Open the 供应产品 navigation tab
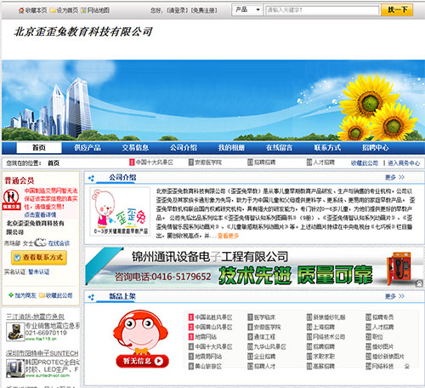Viewport: 425px width, 388px height. [88, 148]
